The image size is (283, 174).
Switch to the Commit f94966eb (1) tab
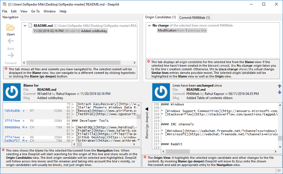[x=194, y=17]
